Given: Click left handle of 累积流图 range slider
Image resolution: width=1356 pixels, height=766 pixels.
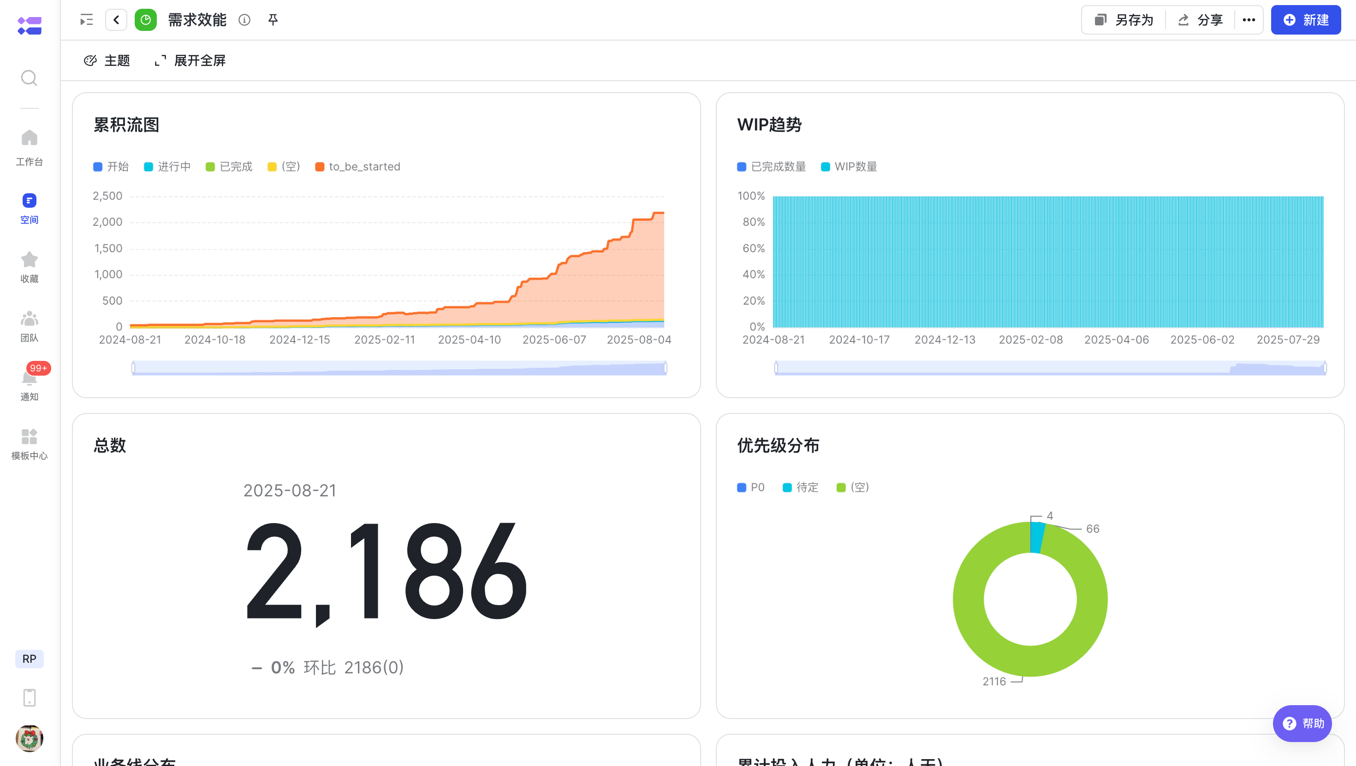Looking at the screenshot, I should point(133,368).
